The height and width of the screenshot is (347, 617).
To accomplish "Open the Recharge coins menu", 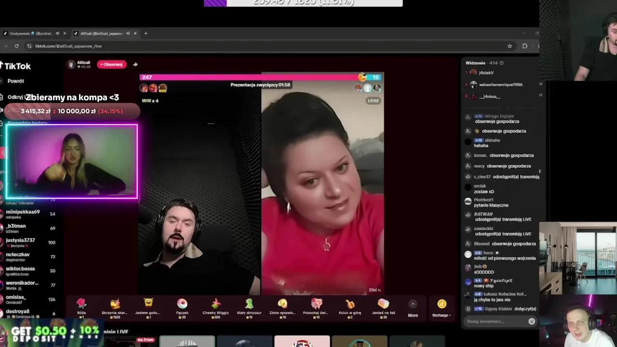I will [442, 308].
